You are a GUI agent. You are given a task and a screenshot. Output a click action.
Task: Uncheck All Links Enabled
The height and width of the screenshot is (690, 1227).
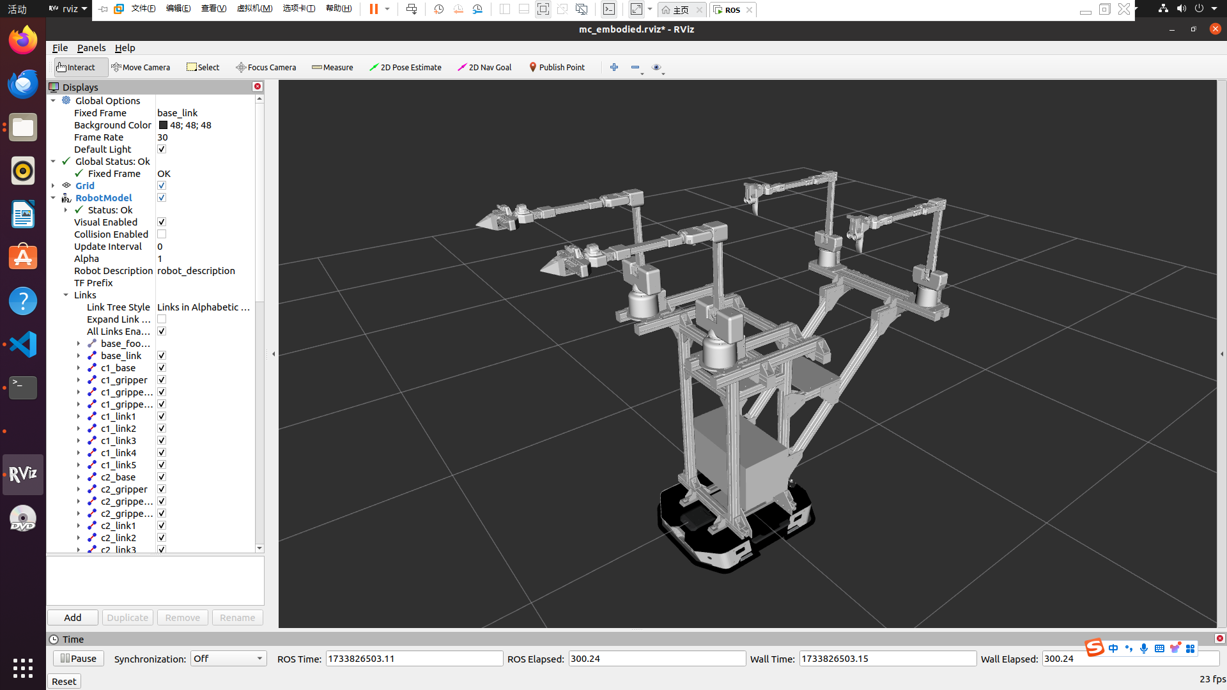pyautogui.click(x=162, y=331)
